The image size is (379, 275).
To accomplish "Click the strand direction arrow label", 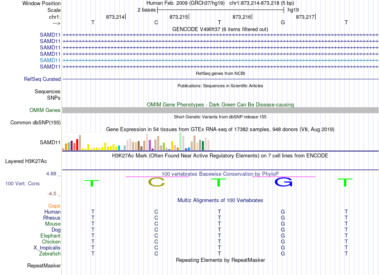I will point(56,23).
